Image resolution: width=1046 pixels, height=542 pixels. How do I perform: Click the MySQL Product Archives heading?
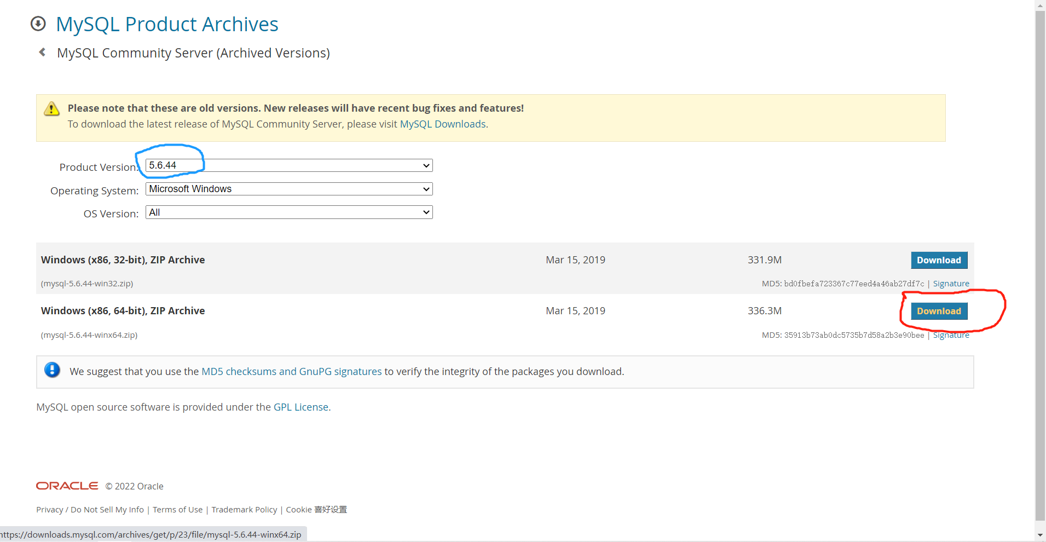pyautogui.click(x=167, y=25)
